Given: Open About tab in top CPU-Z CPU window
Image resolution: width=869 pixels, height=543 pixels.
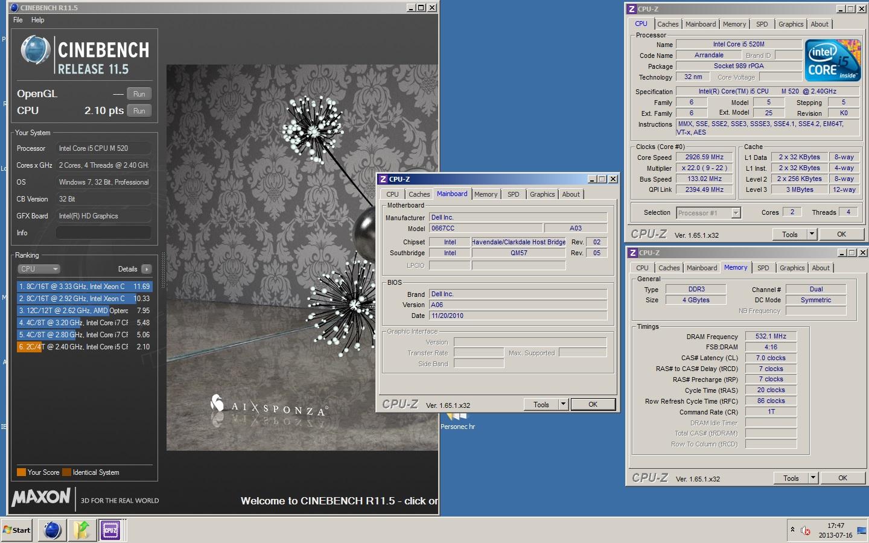Looking at the screenshot, I should click(820, 24).
